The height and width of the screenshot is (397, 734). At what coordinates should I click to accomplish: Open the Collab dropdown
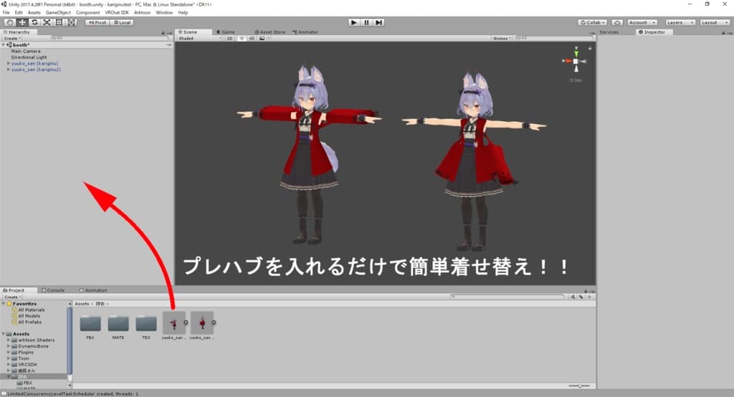[593, 22]
